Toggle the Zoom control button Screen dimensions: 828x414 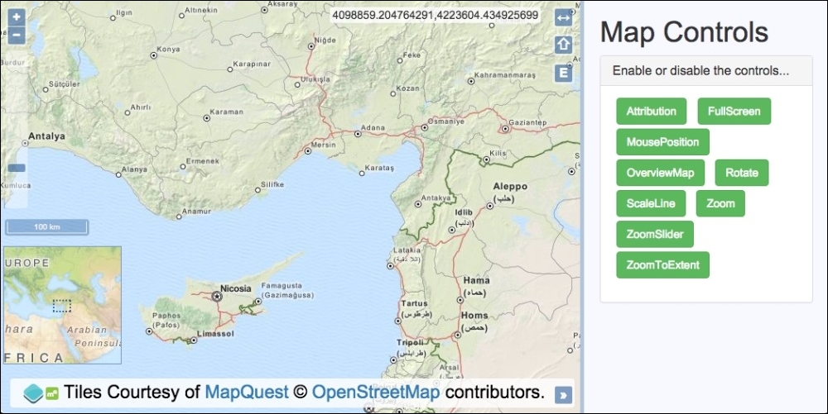click(x=720, y=204)
